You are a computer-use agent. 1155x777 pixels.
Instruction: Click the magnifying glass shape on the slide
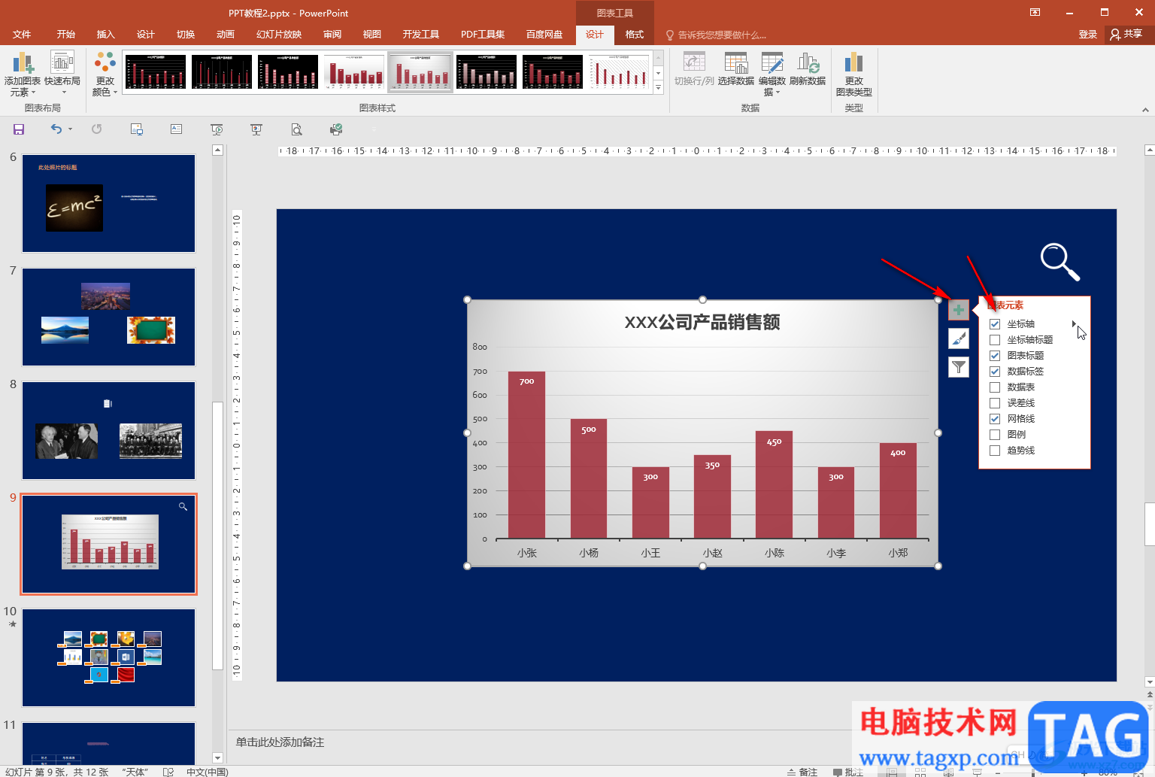tap(1060, 262)
